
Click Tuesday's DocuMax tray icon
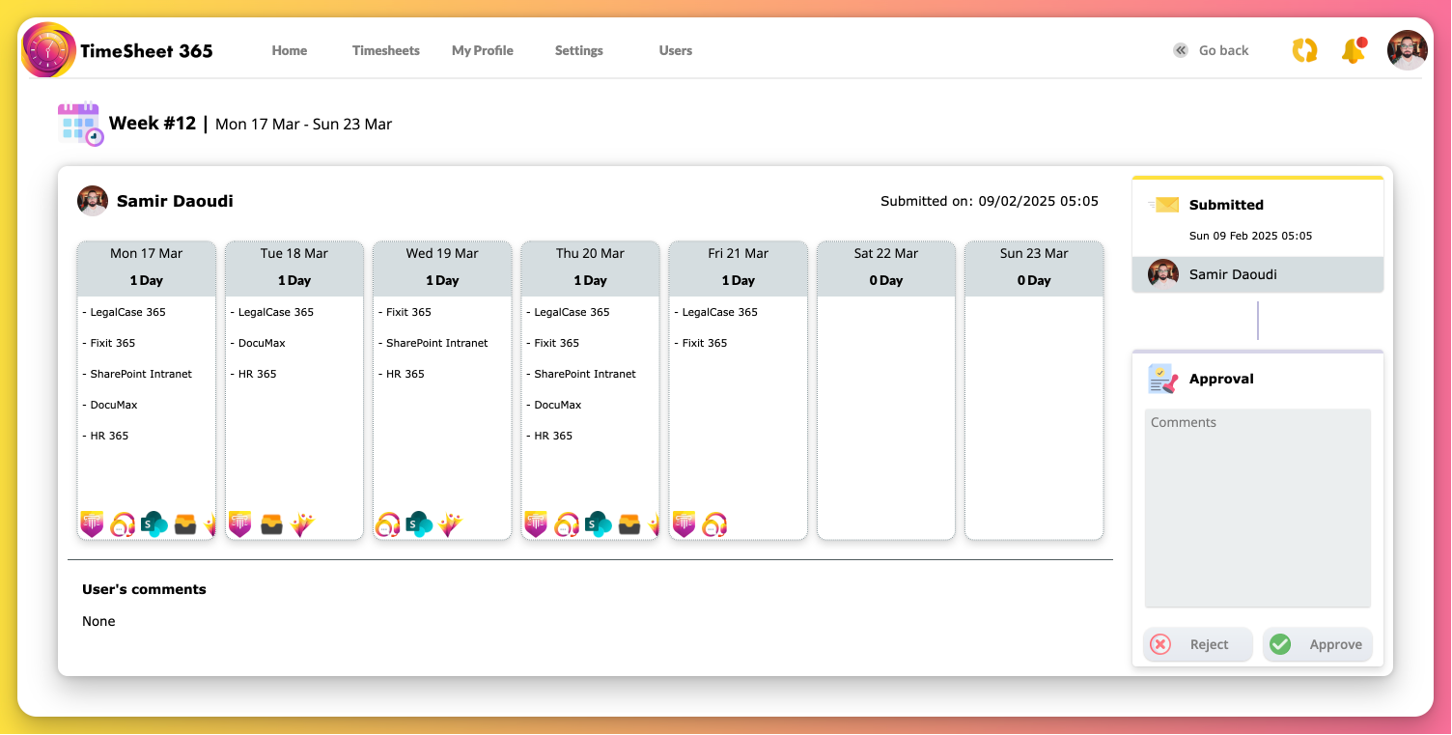point(271,524)
